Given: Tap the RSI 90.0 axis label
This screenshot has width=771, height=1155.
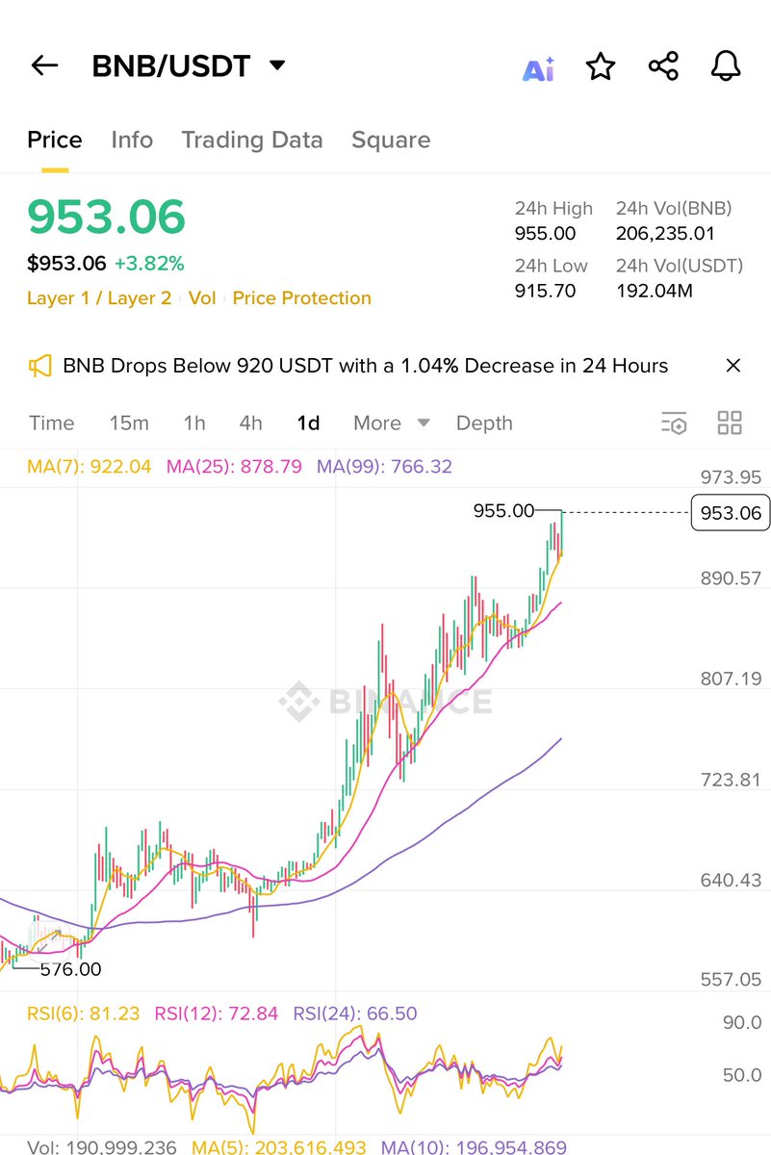Looking at the screenshot, I should [742, 1023].
